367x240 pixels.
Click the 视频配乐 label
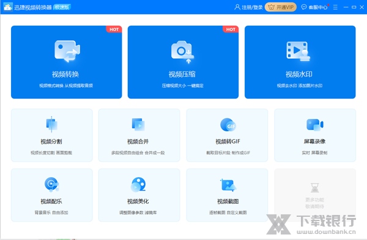click(x=51, y=201)
